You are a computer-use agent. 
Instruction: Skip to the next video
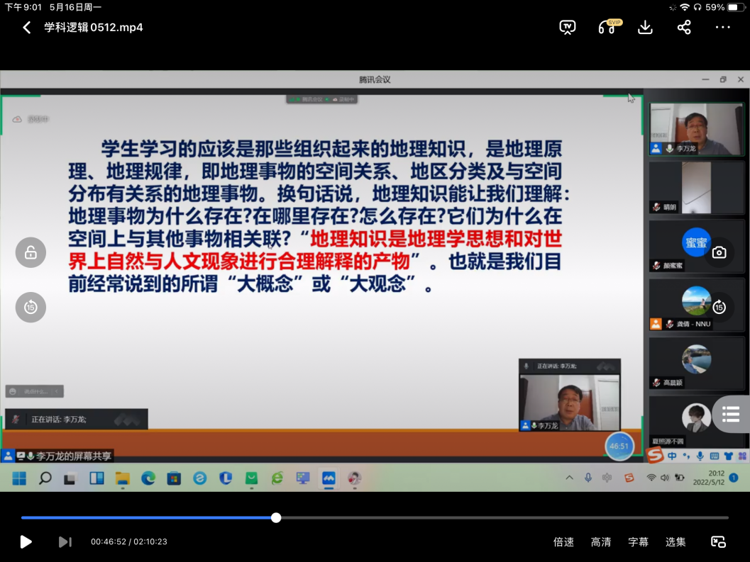click(x=65, y=542)
